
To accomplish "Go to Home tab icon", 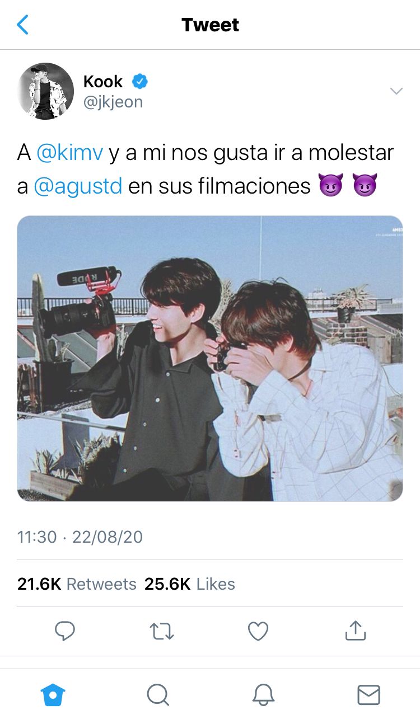I will (x=53, y=695).
